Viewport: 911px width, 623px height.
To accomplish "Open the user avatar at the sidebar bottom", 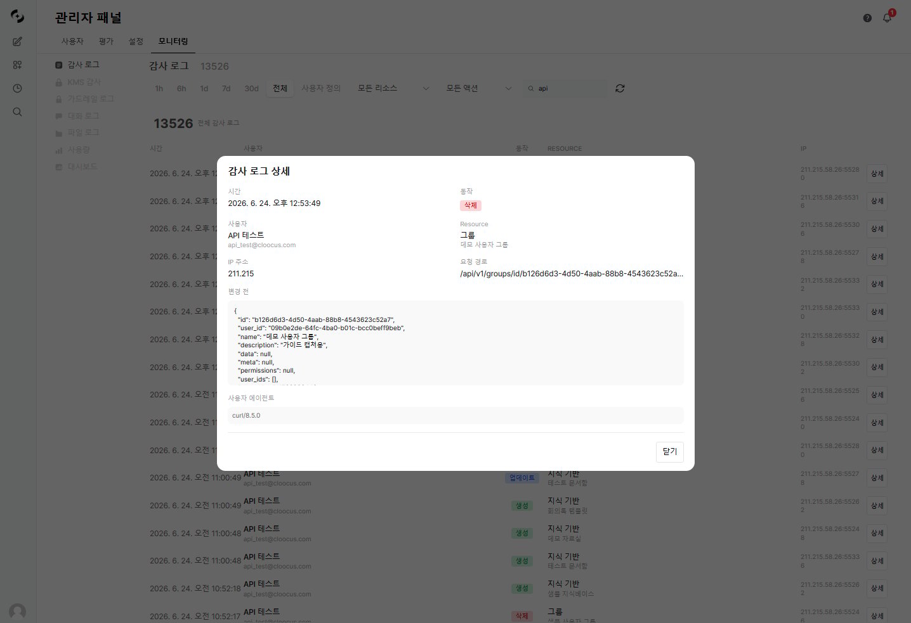I will (18, 612).
